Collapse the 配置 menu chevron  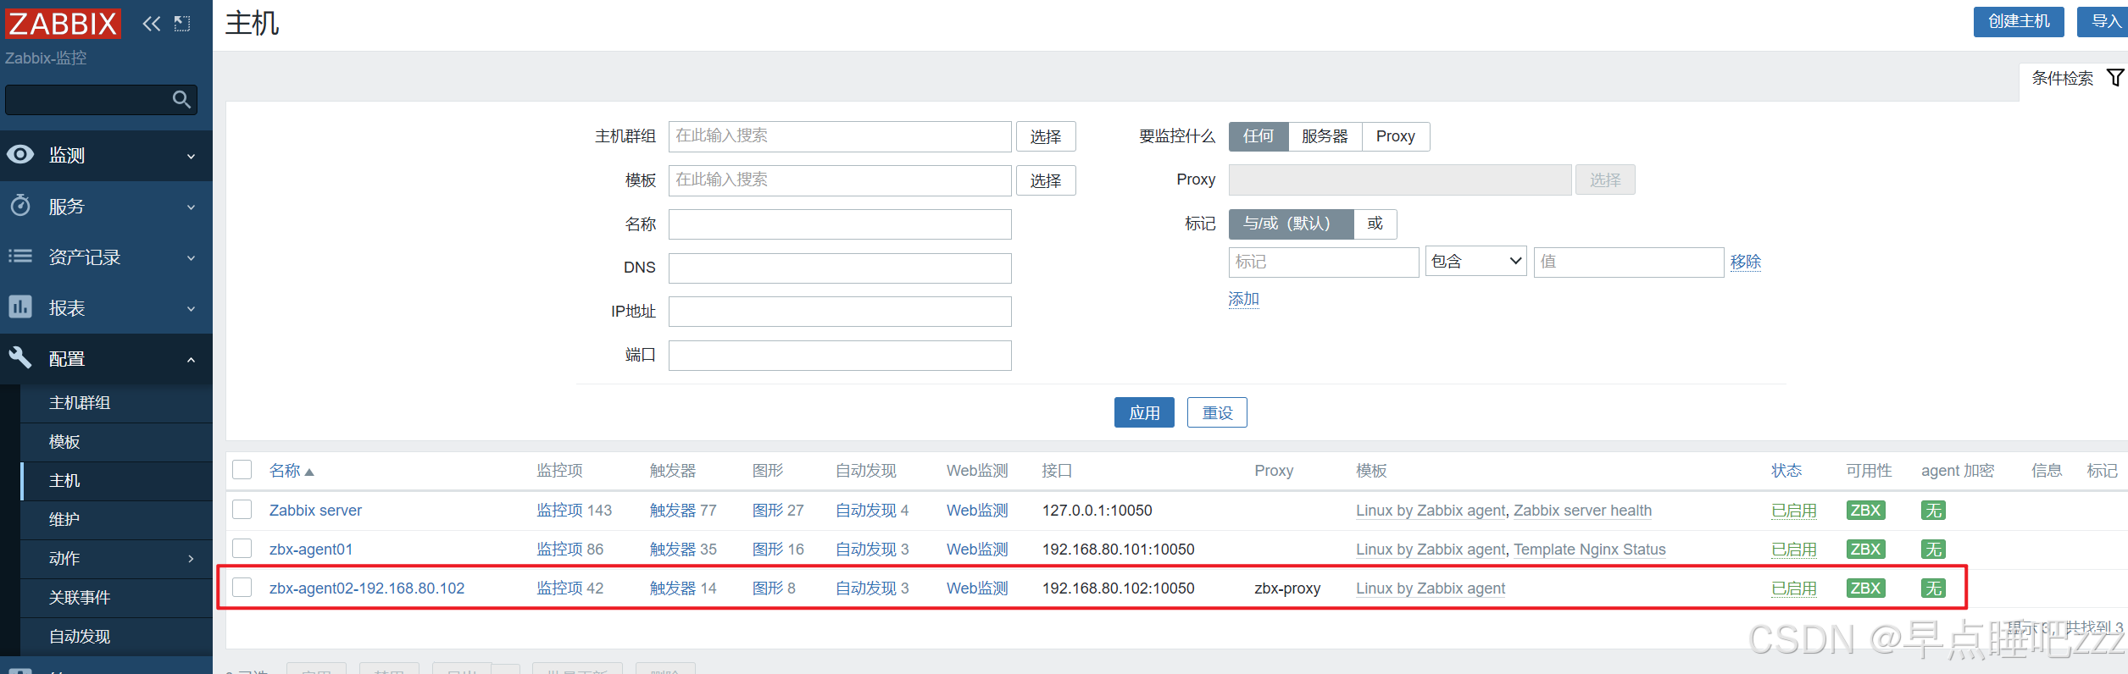tap(191, 360)
